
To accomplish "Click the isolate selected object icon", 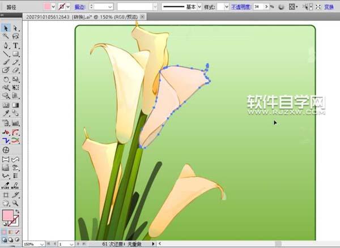I will (x=318, y=7).
